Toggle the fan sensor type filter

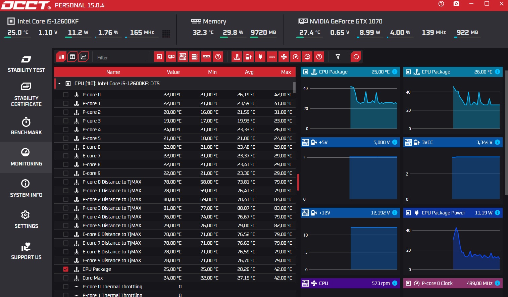284,57
